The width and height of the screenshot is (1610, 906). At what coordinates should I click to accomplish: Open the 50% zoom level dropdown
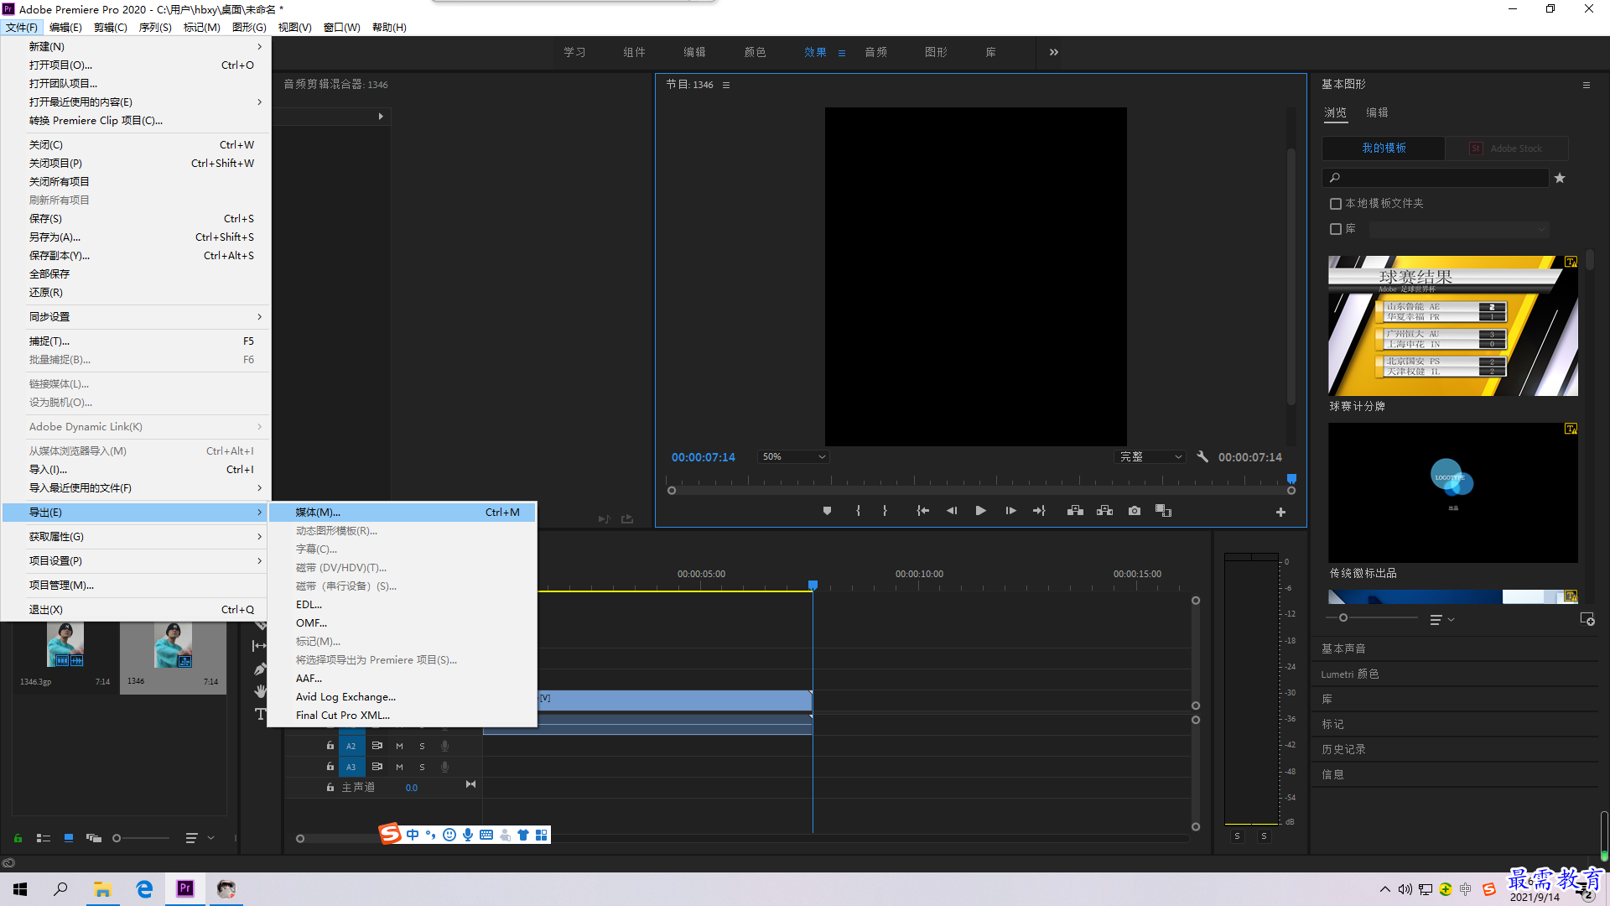(x=793, y=456)
